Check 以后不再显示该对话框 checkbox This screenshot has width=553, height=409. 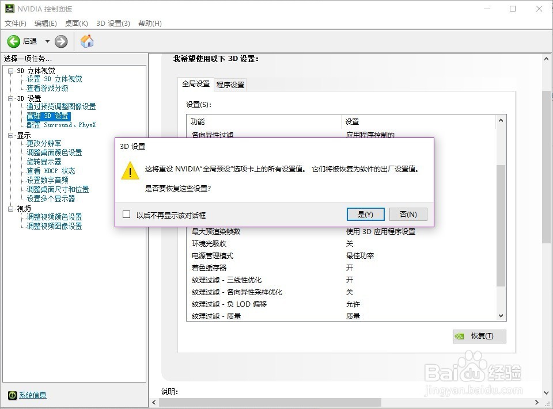(x=126, y=215)
